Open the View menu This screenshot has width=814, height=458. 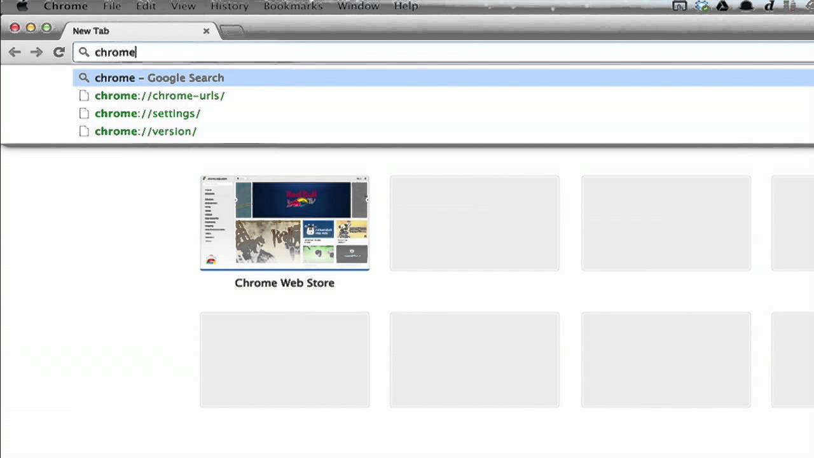click(183, 6)
